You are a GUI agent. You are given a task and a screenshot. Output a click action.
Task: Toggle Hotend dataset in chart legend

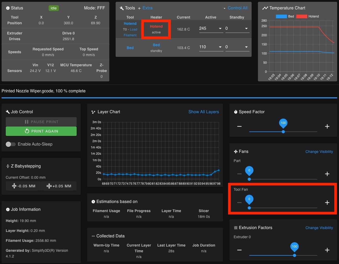click(308, 16)
